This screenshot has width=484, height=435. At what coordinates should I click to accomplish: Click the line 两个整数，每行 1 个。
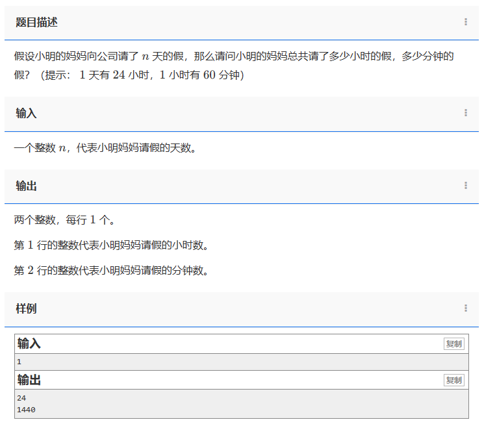click(64, 220)
